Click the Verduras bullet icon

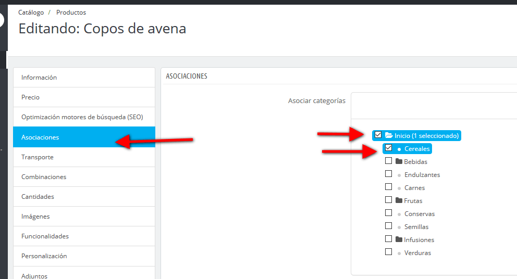[x=399, y=253]
